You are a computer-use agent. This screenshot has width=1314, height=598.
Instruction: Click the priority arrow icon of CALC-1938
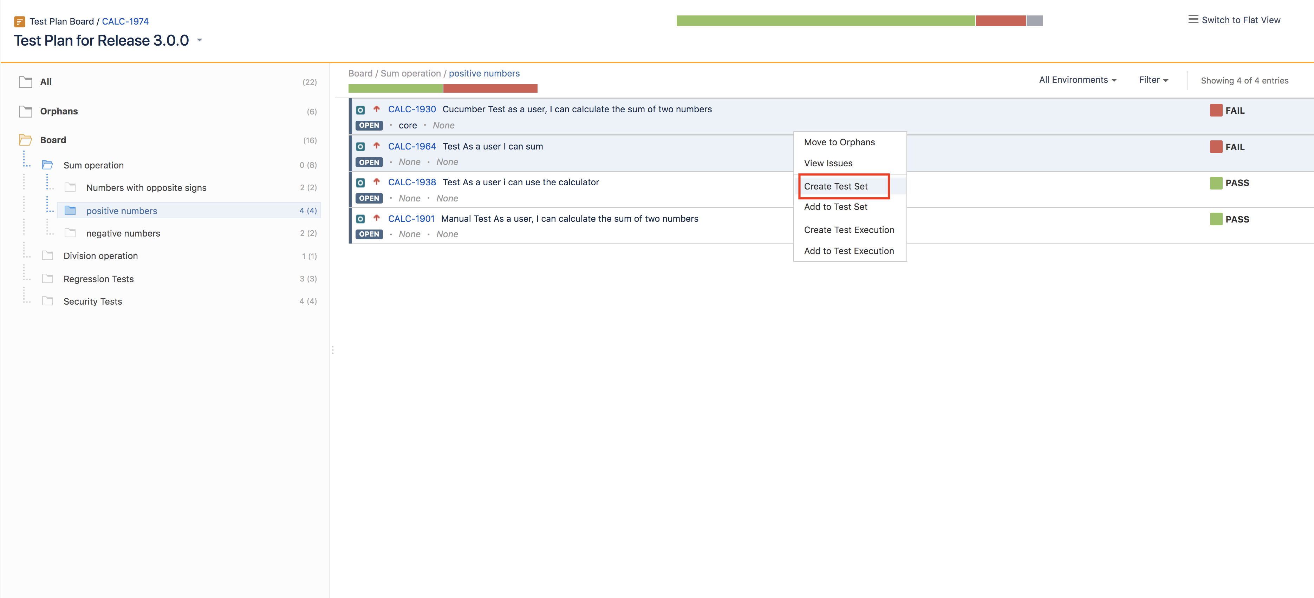pos(376,182)
